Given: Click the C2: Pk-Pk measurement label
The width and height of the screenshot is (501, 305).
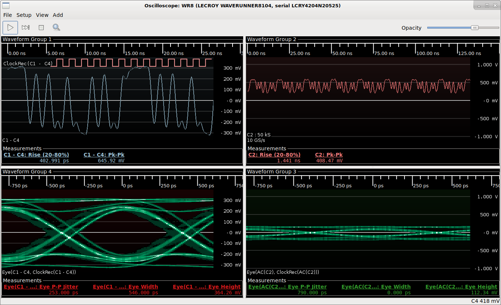Looking at the screenshot, I should click(329, 155).
